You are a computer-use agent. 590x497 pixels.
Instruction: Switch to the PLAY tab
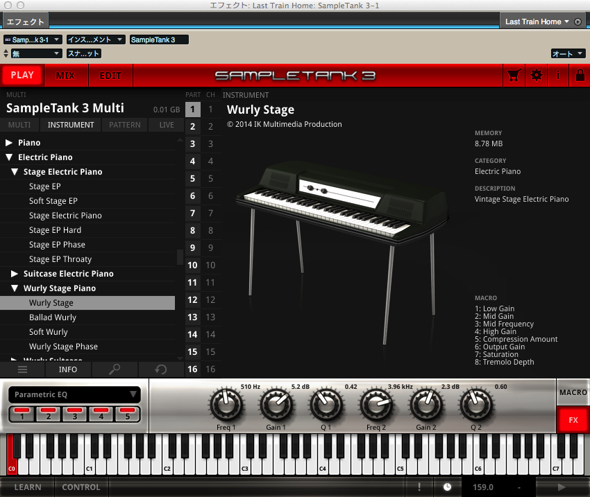coord(22,76)
